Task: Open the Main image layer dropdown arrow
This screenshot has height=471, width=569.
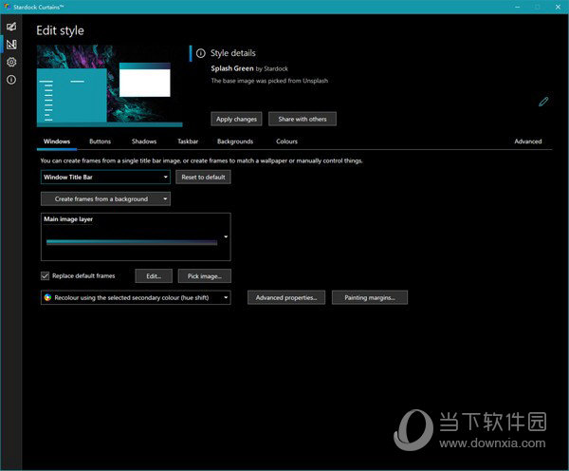Action: pyautogui.click(x=226, y=237)
